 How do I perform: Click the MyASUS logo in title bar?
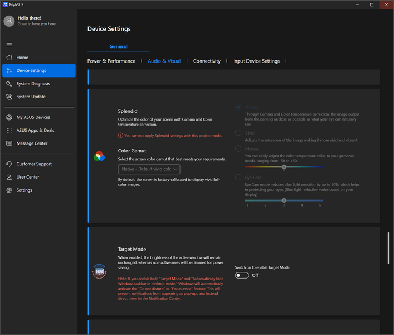pyautogui.click(x=5, y=4)
